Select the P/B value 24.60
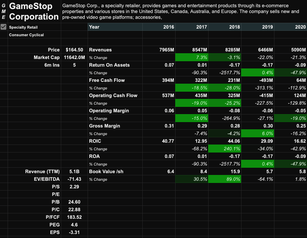Viewport: 307px width, 238px height. 74,202
